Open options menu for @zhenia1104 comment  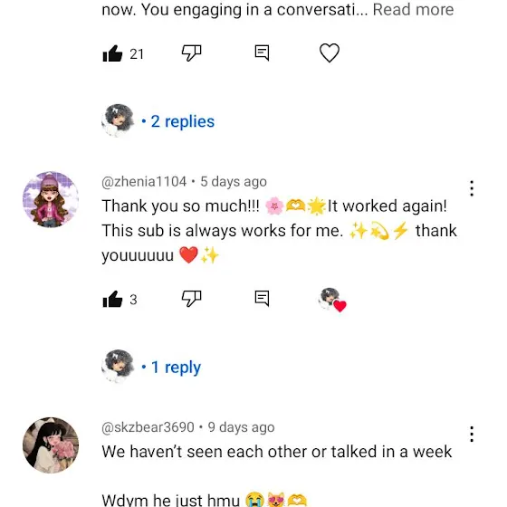click(x=472, y=188)
